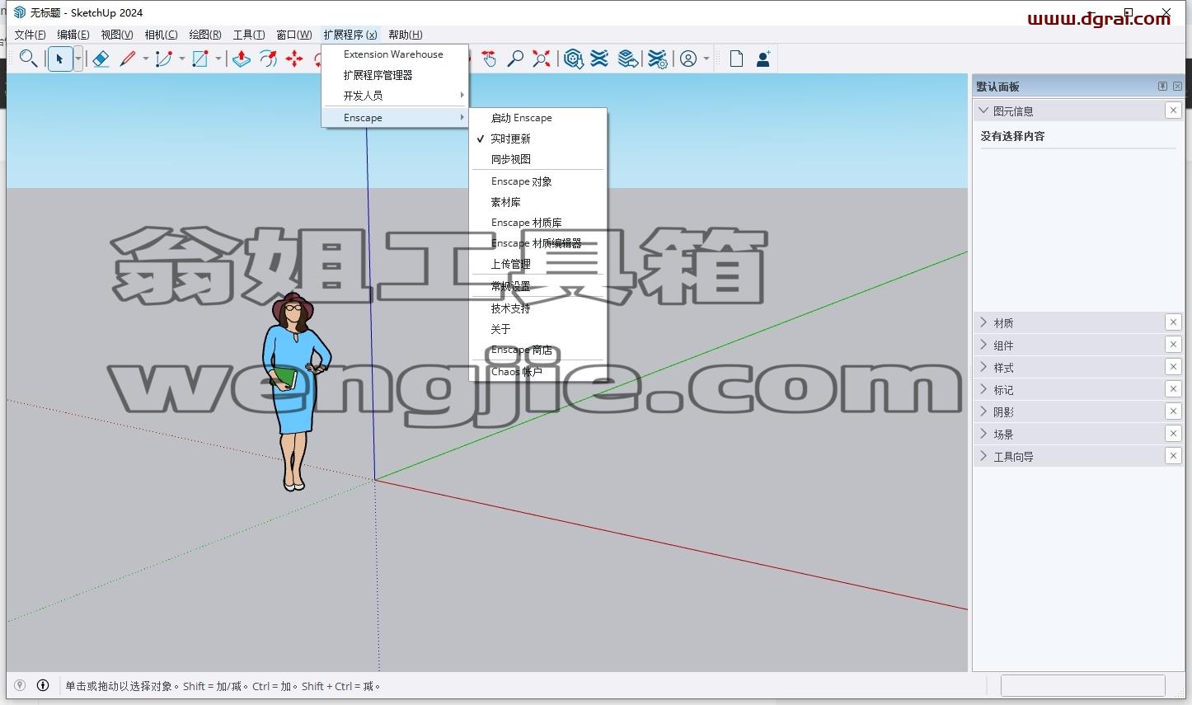The image size is (1192, 705).
Task: Select the Zoom magnifier tool
Action: [x=515, y=59]
